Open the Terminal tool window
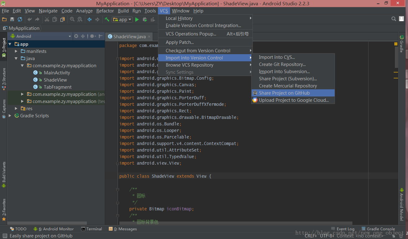408x239 pixels. click(x=91, y=229)
